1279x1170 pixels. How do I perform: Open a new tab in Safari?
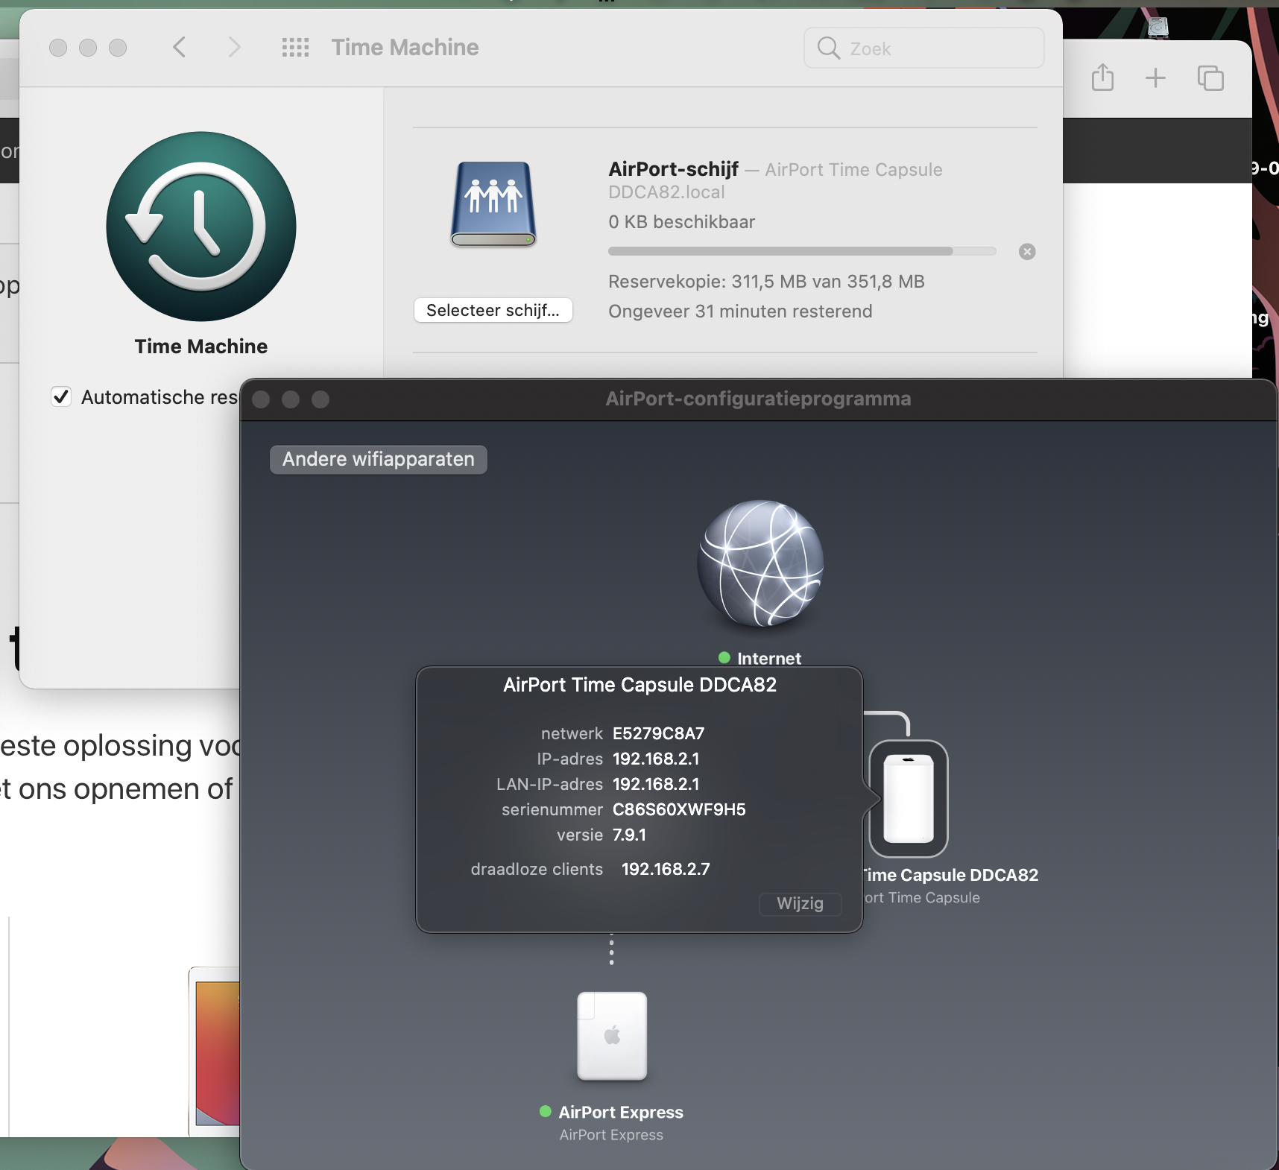tap(1155, 78)
